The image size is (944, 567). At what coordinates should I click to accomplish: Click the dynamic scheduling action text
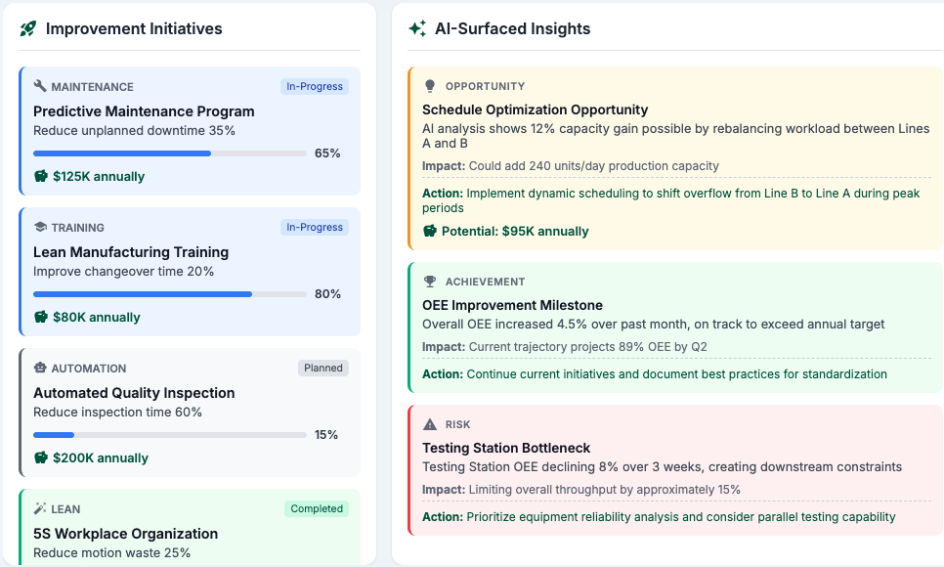(x=670, y=200)
